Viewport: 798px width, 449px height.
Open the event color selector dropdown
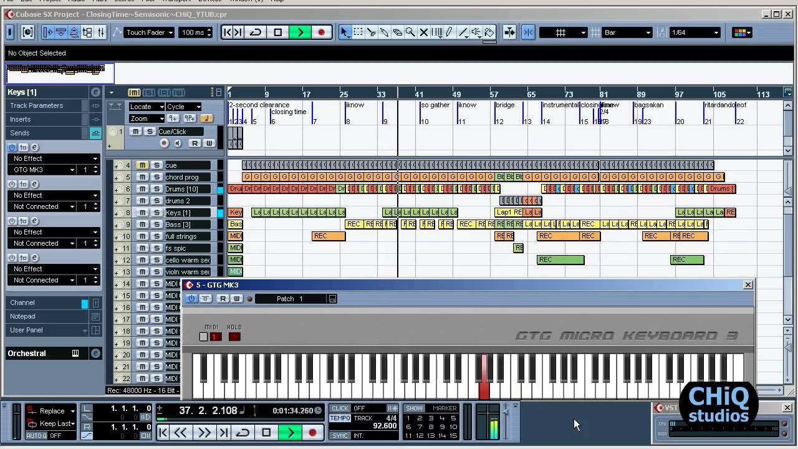point(741,32)
